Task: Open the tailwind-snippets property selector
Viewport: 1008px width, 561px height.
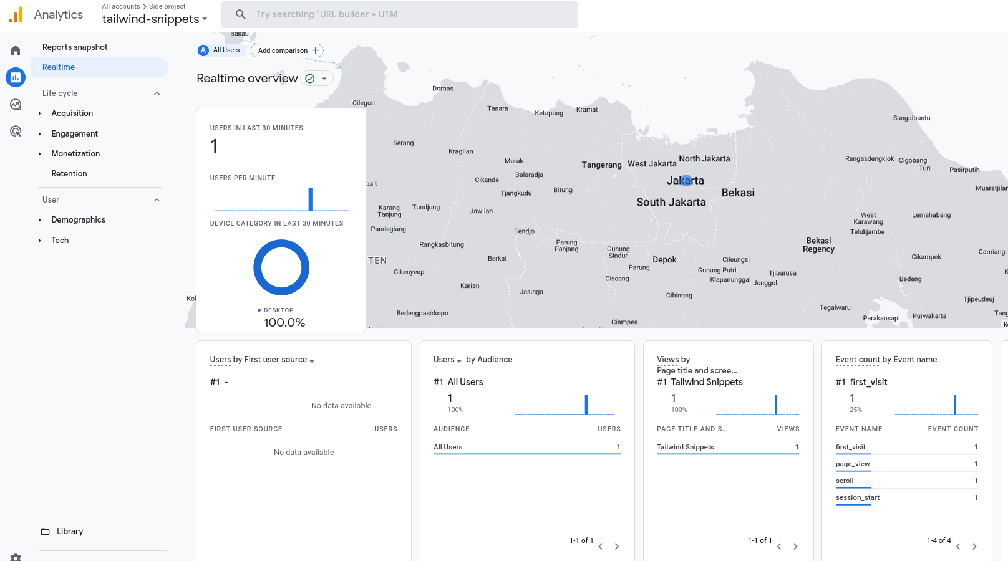Action: [154, 19]
